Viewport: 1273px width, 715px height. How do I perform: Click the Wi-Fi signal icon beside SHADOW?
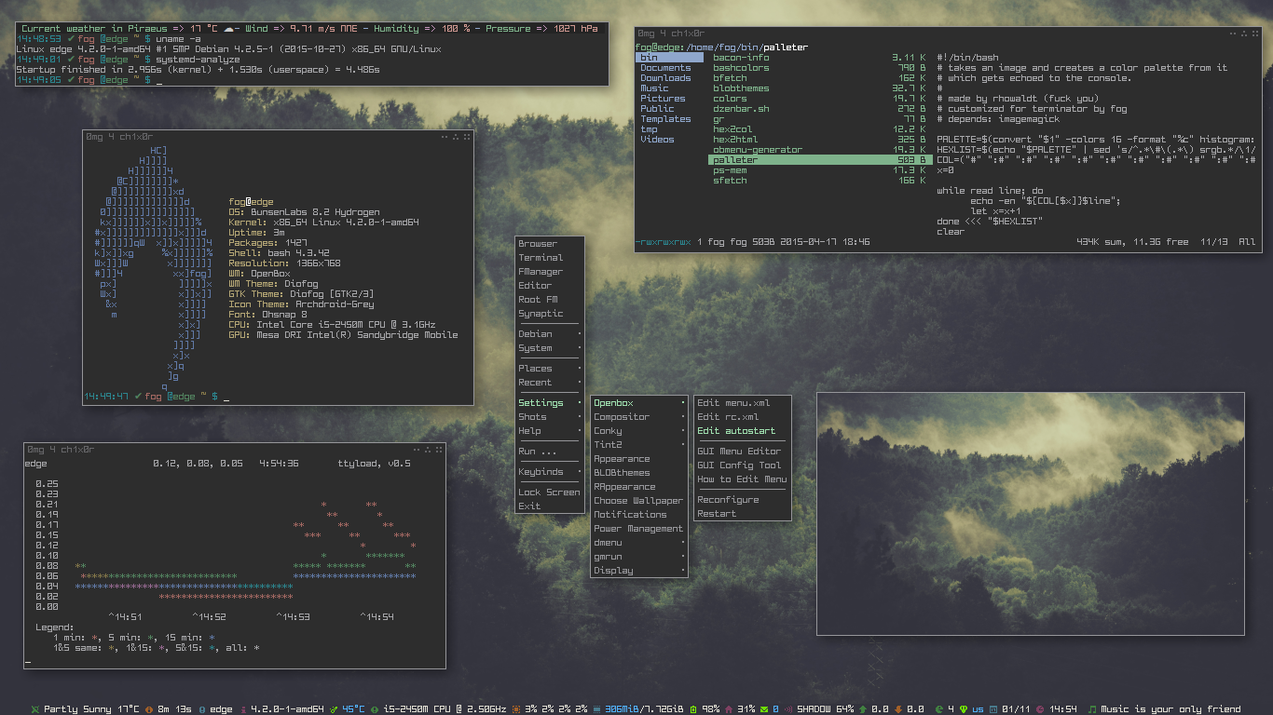787,708
